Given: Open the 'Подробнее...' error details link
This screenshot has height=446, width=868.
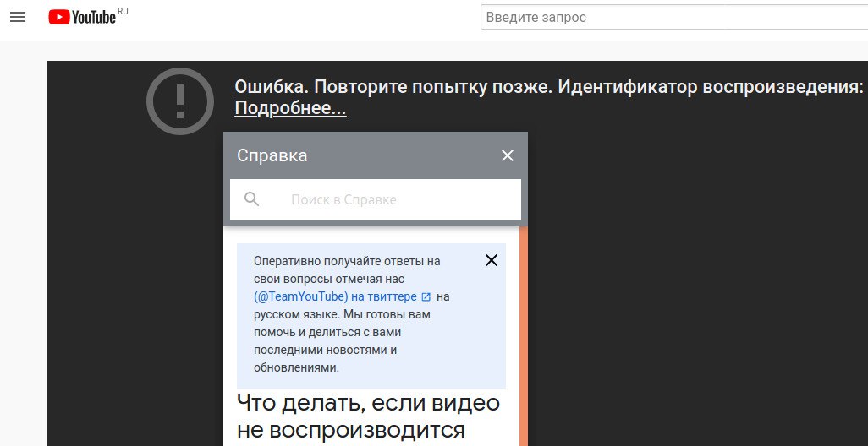Looking at the screenshot, I should pyautogui.click(x=291, y=108).
